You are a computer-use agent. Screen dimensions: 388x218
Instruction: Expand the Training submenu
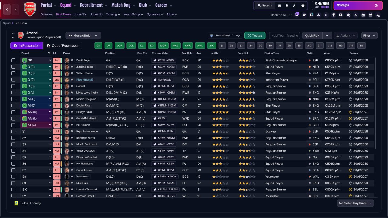(x=113, y=14)
